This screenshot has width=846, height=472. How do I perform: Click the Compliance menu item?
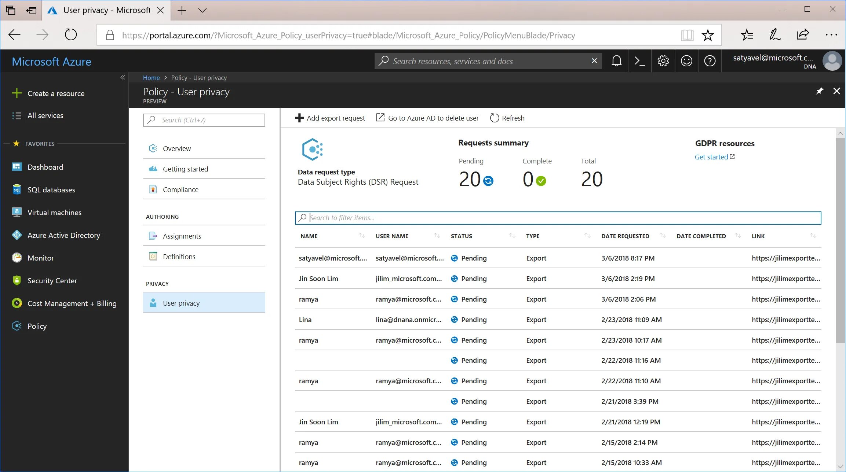pyautogui.click(x=181, y=189)
